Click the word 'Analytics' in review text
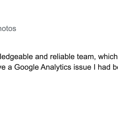This screenshot has width=118, height=113. click(x=56, y=68)
